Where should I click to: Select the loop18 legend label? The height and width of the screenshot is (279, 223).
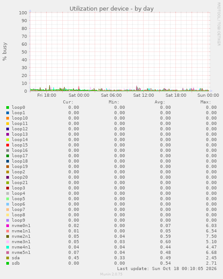(x=20, y=161)
